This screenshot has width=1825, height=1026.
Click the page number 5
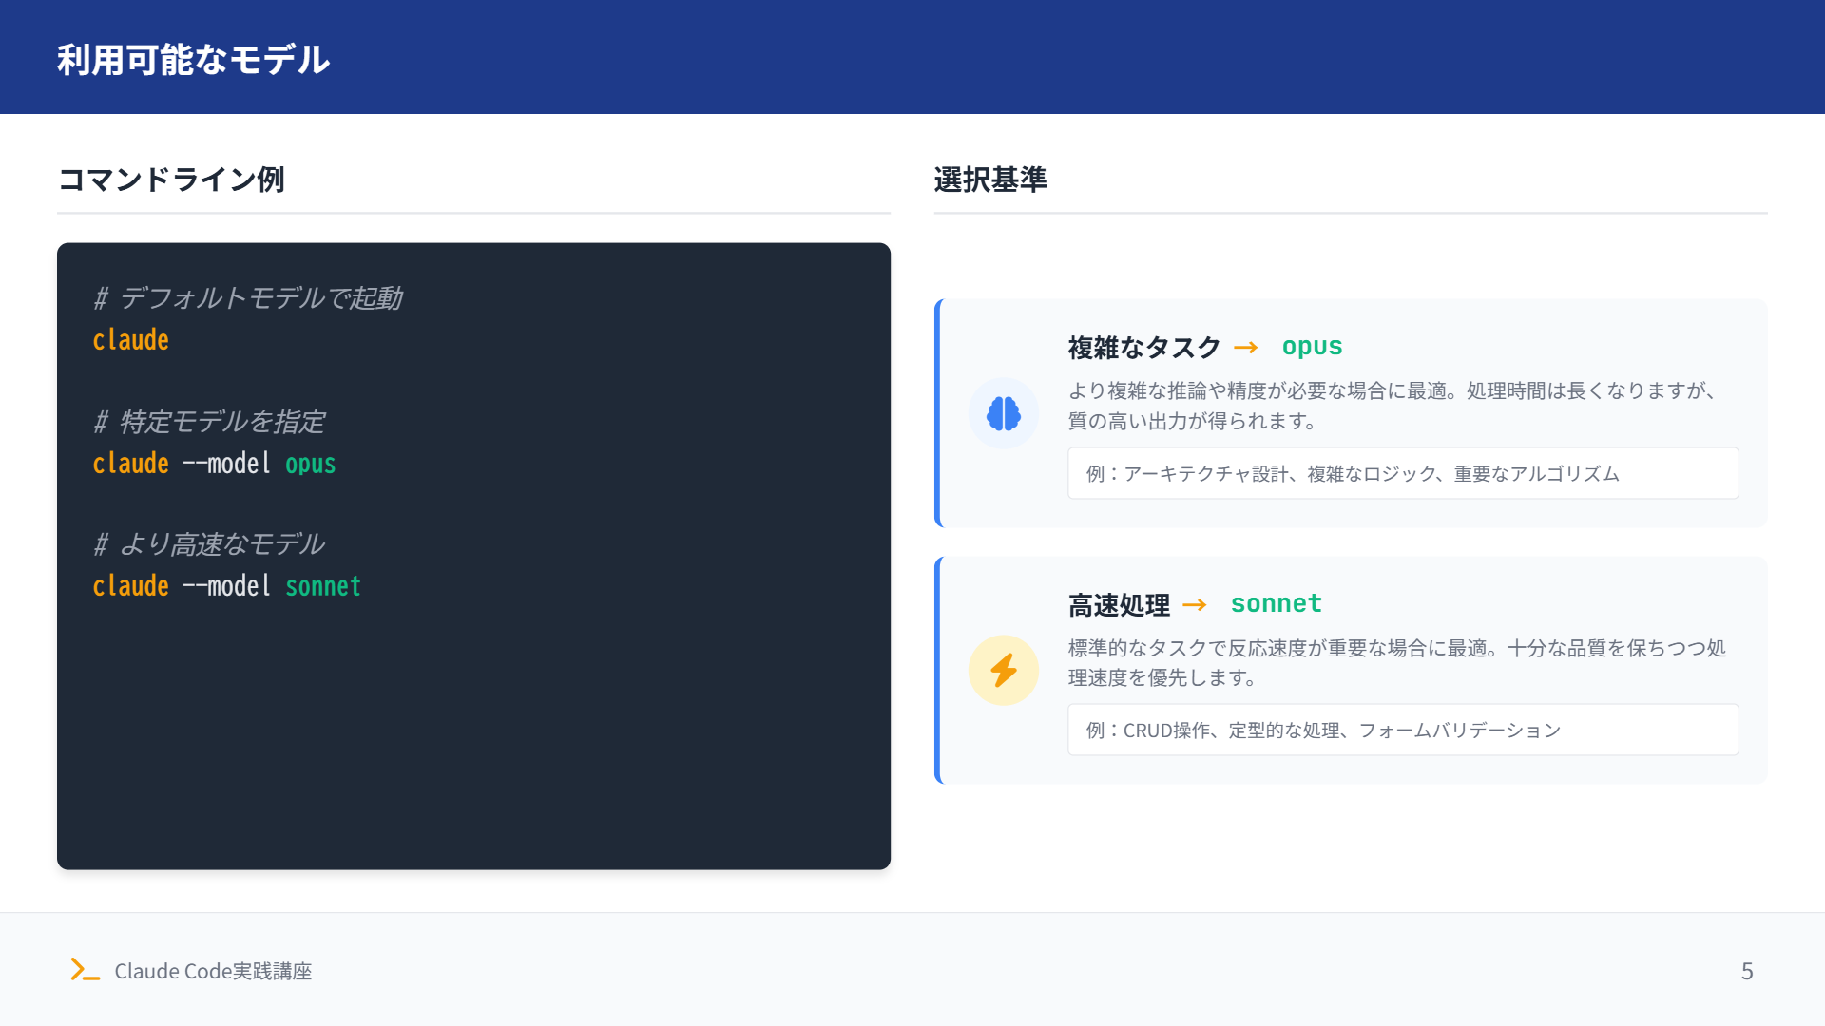coord(1747,971)
